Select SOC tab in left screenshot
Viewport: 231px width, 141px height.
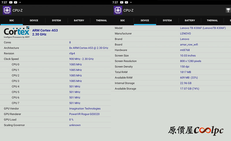(12, 21)
